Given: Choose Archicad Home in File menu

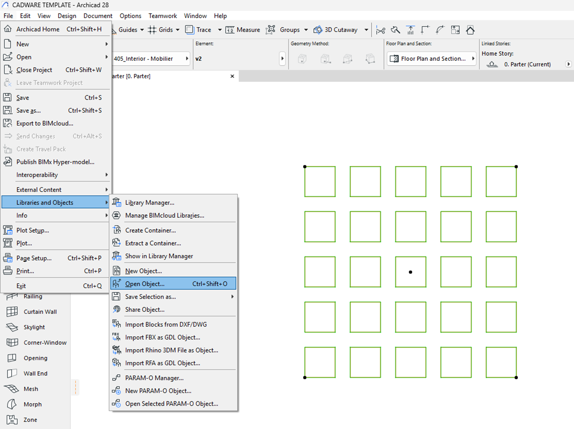Looking at the screenshot, I should click(x=56, y=29).
